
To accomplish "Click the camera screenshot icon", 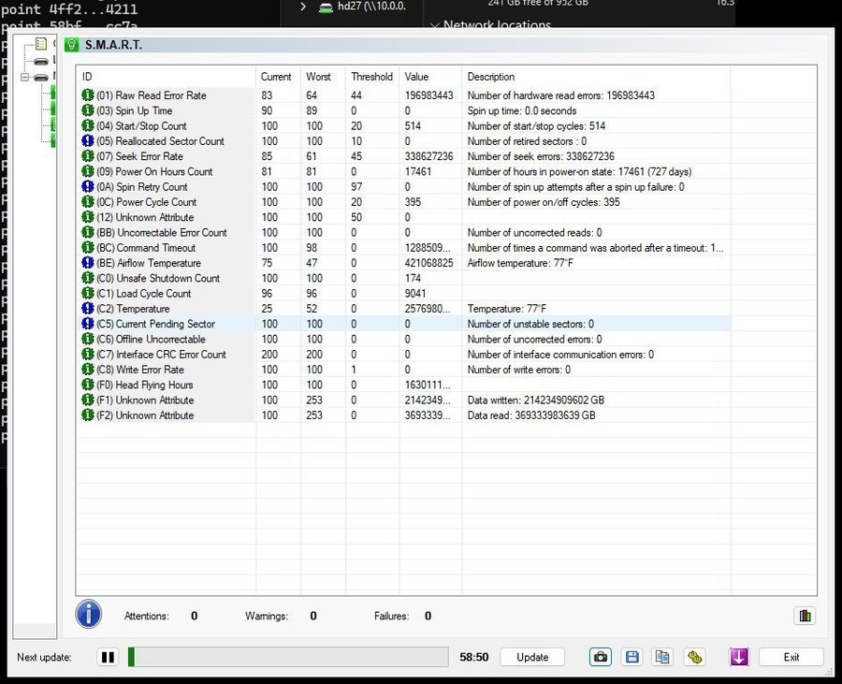I will tap(600, 657).
